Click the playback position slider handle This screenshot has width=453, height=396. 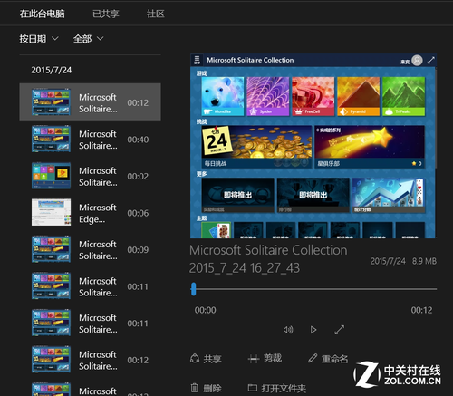click(194, 289)
